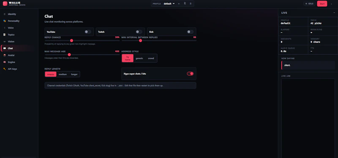Open the profile dropdown showing default

click(x=169, y=4)
